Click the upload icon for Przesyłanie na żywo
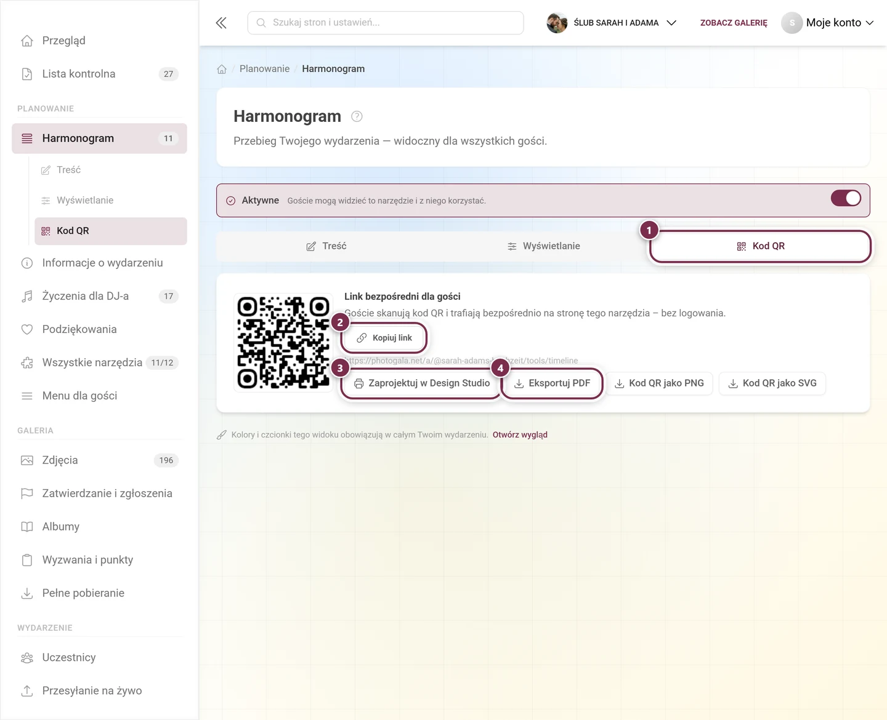Image resolution: width=887 pixels, height=720 pixels. point(27,690)
